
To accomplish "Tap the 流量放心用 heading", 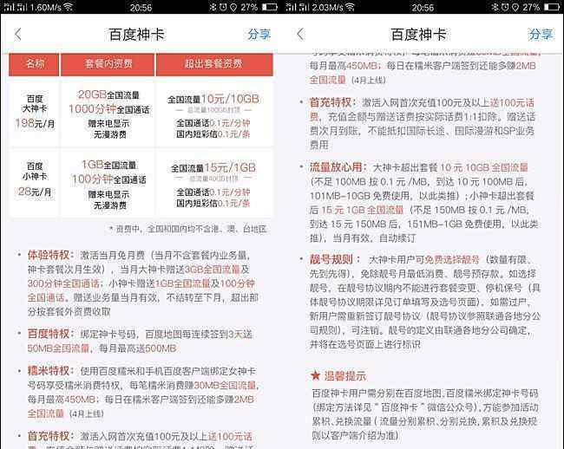I will coord(336,167).
